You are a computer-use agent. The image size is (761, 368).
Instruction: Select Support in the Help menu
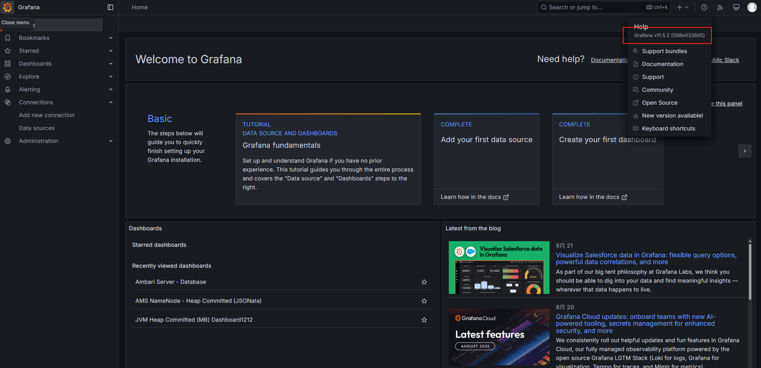pos(670,77)
